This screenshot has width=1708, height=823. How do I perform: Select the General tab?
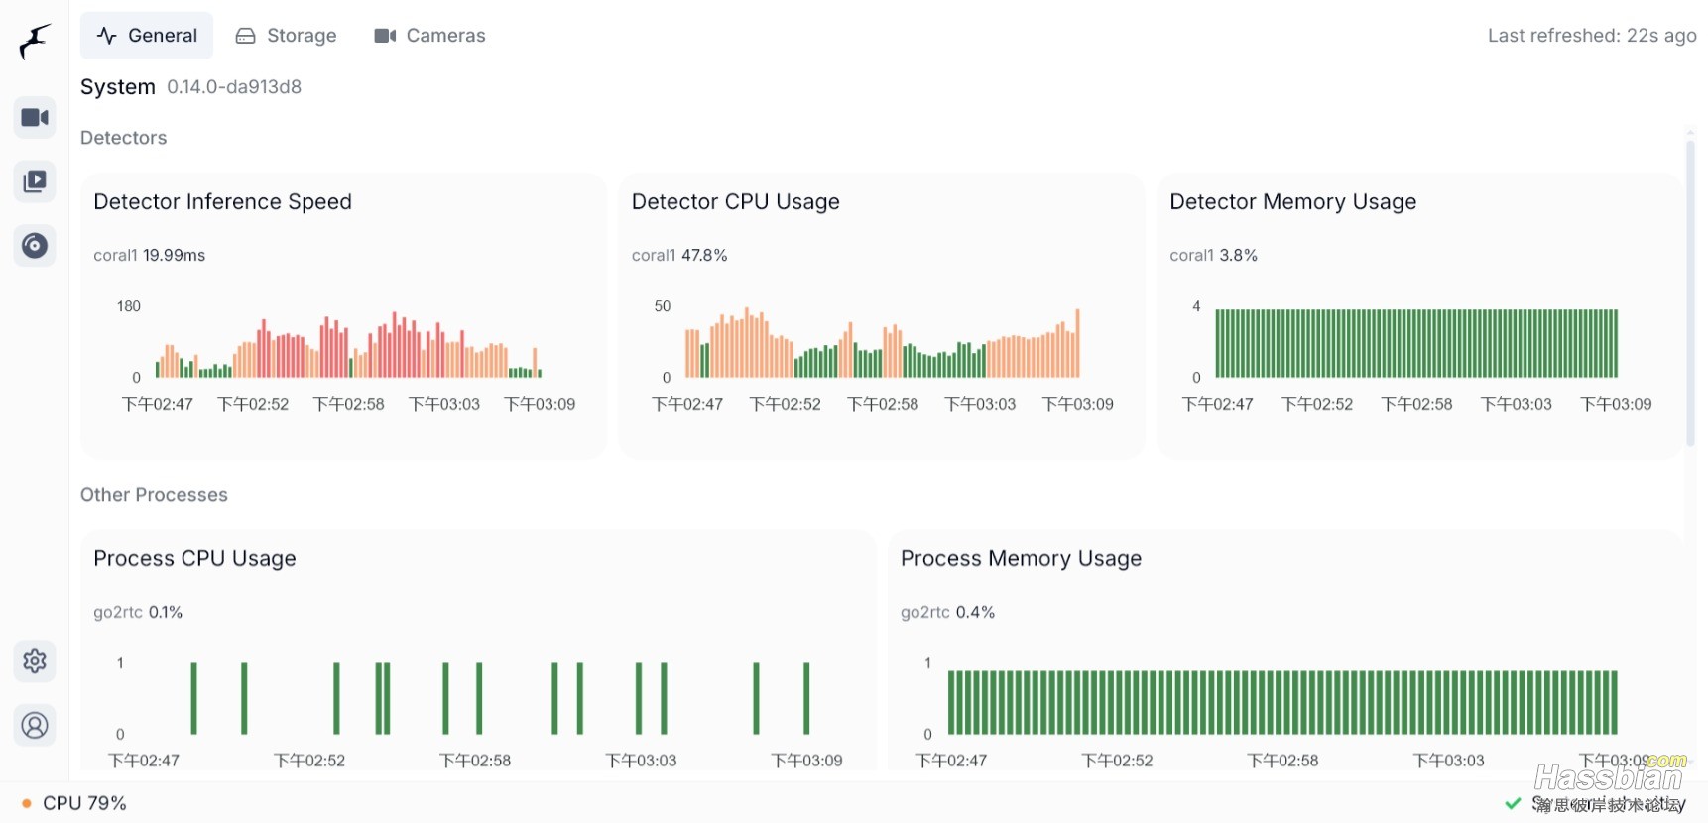tap(147, 36)
